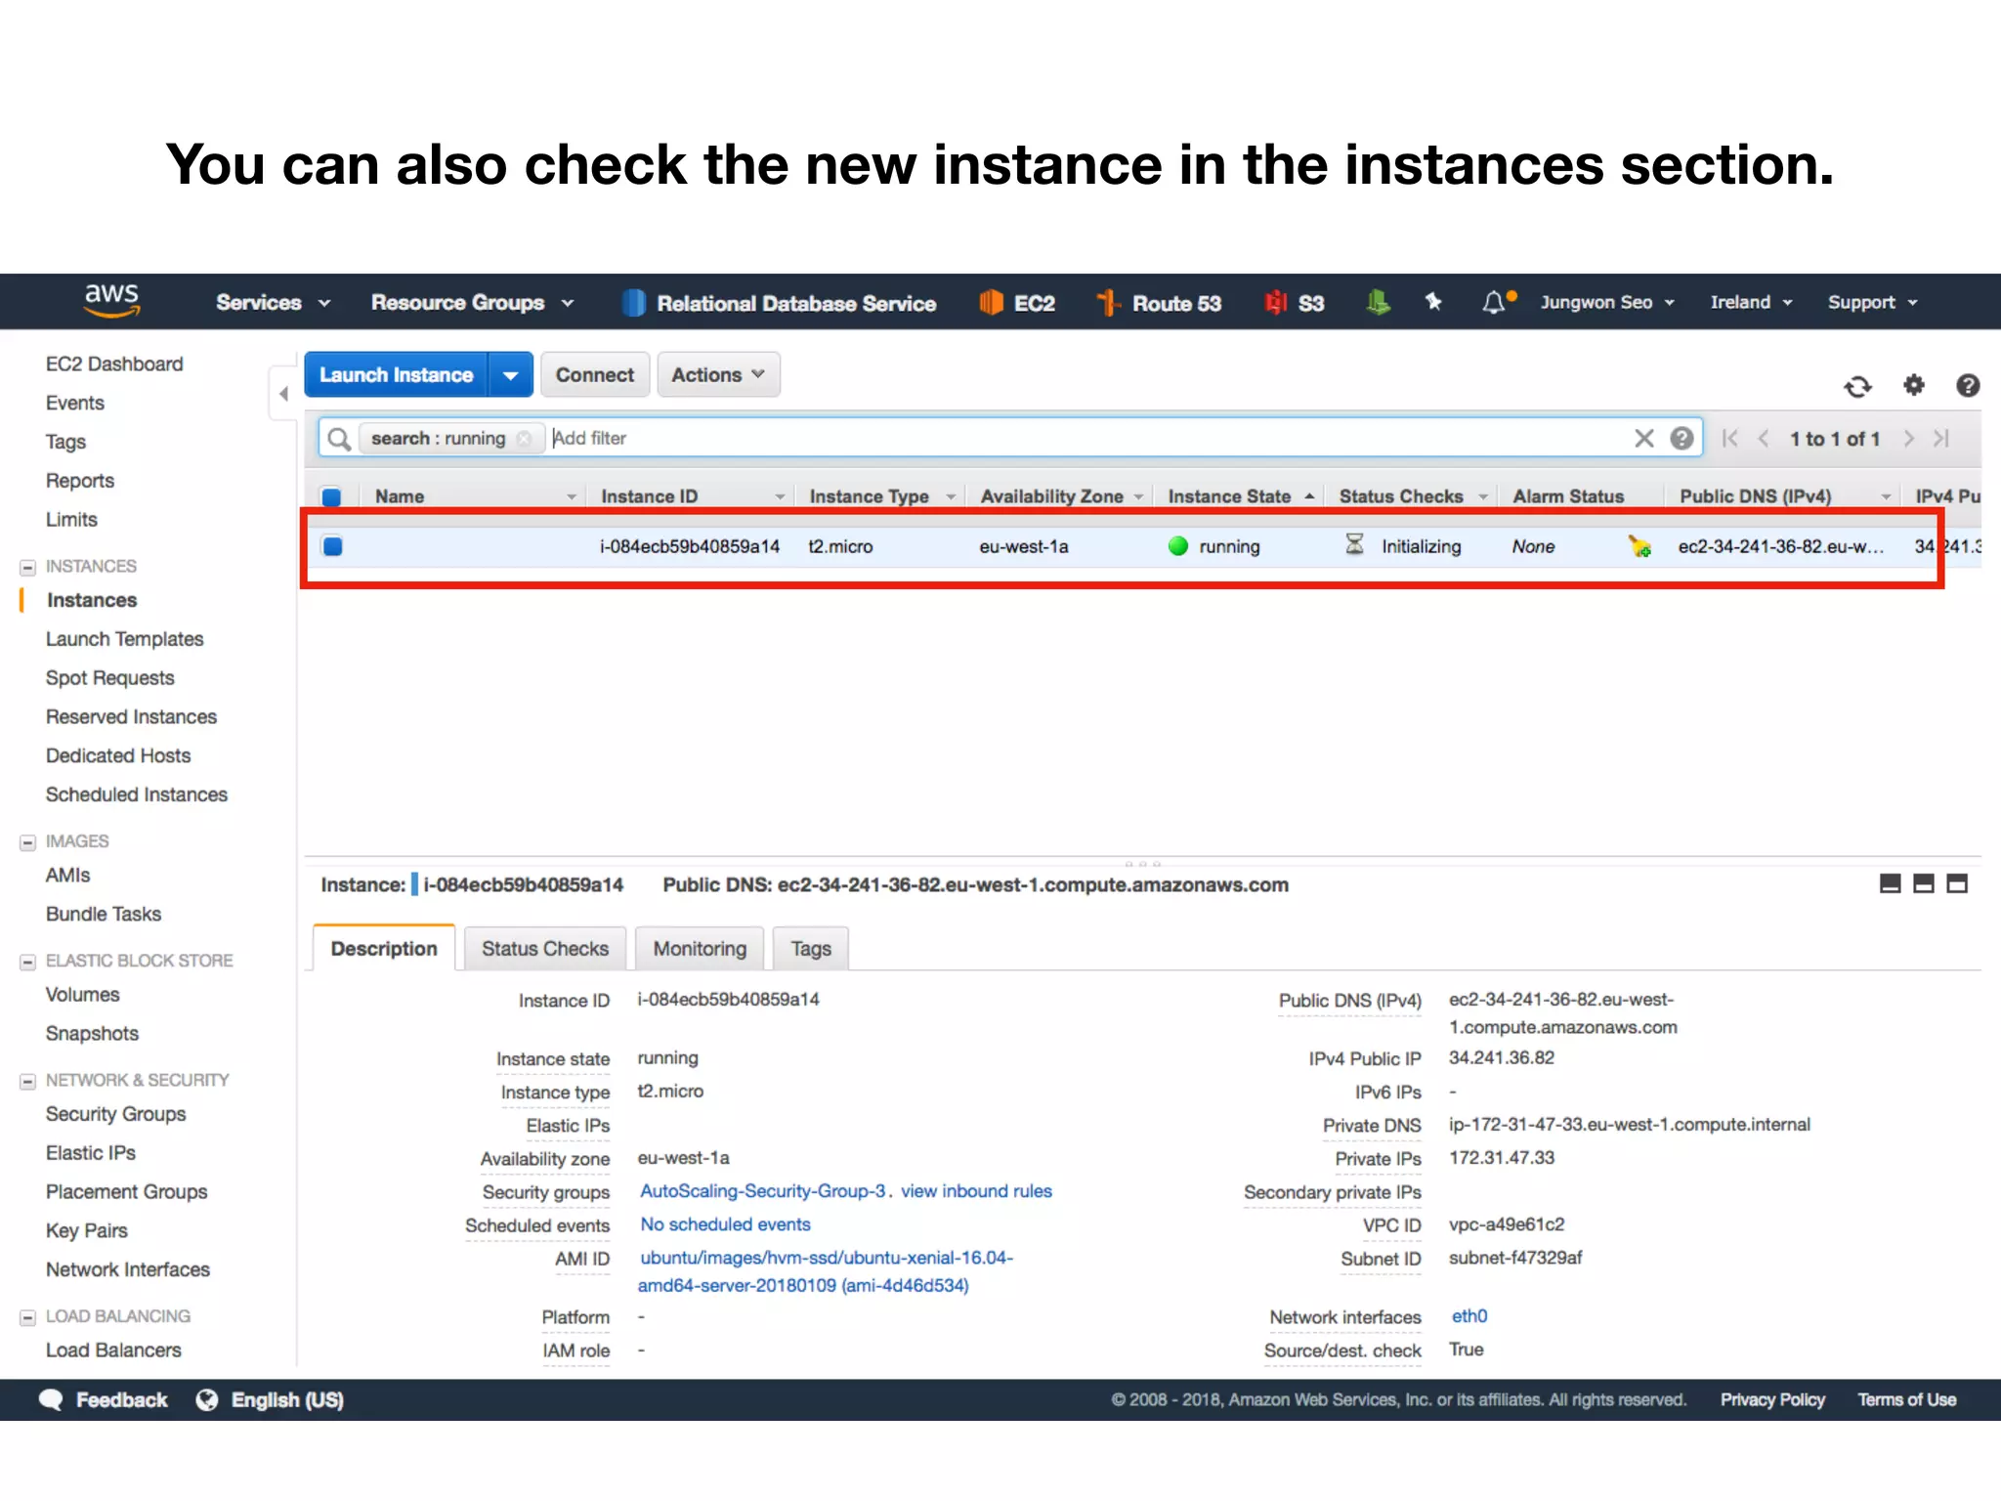Open AutoScaling-Security-Group-3 link

tap(763, 1191)
